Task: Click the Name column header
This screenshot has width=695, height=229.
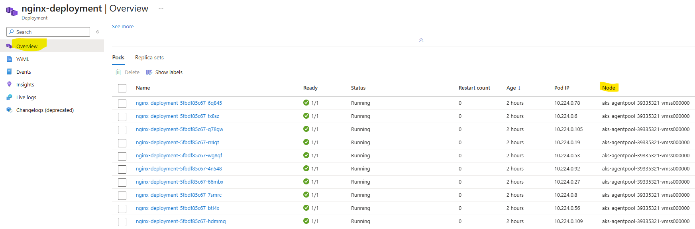Action: click(143, 88)
